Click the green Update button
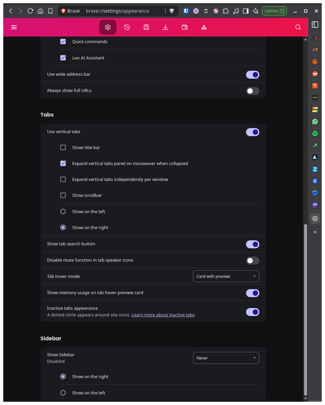Image resolution: width=325 pixels, height=405 pixels. coord(275,11)
